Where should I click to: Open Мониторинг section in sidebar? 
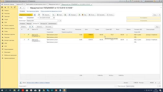click(x=7, y=52)
